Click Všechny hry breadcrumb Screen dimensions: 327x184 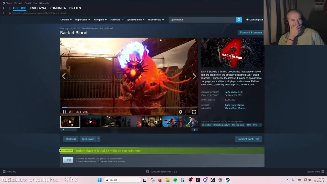pos(66,28)
